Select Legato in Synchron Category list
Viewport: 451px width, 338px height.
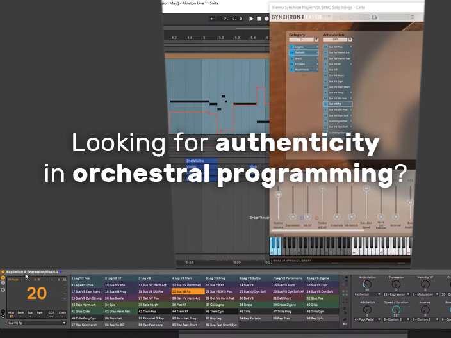pos(304,47)
